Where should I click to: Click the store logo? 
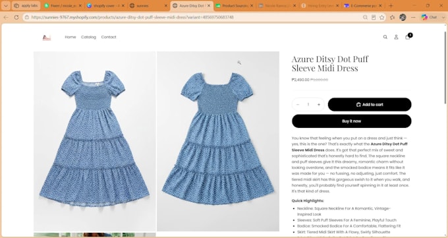47,38
